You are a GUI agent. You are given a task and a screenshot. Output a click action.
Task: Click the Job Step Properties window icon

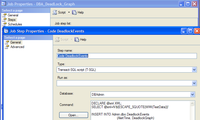[x=7, y=31]
